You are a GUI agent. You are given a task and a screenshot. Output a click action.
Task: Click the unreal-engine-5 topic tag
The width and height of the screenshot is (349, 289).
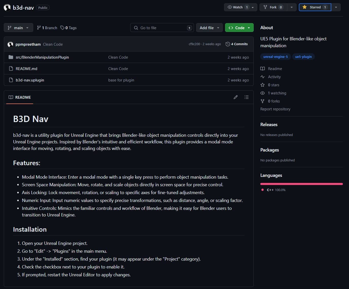point(275,57)
